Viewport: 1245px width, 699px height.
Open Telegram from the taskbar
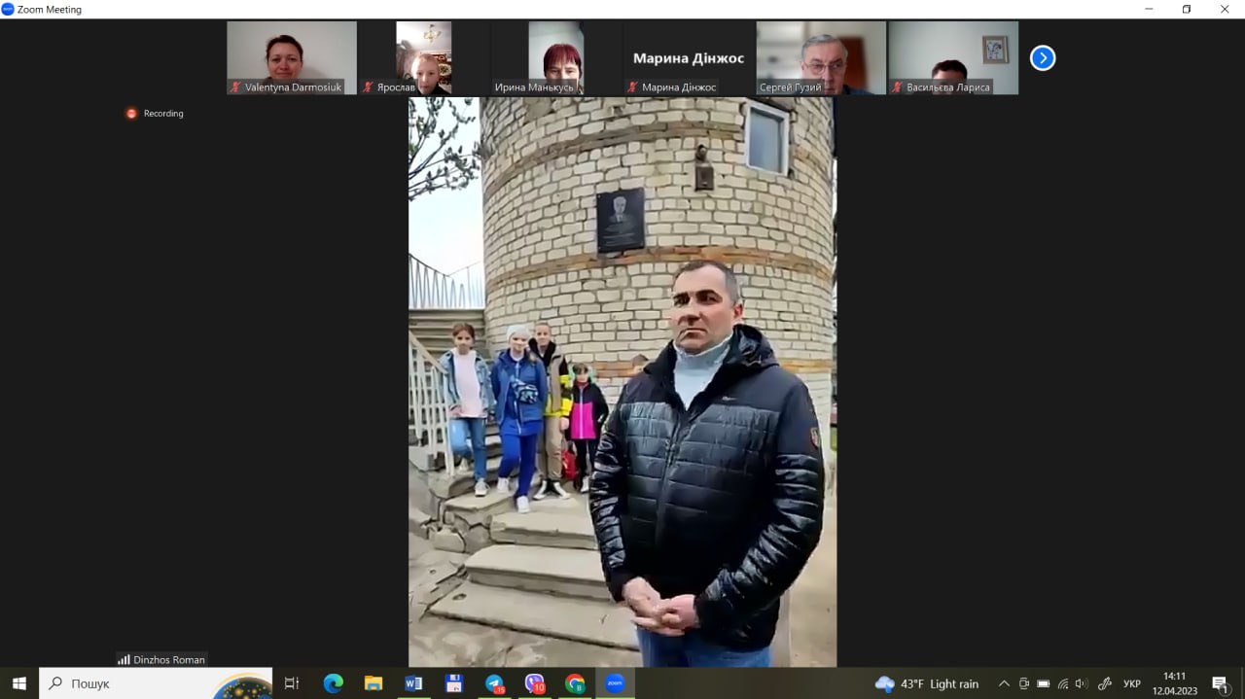pyautogui.click(x=494, y=683)
